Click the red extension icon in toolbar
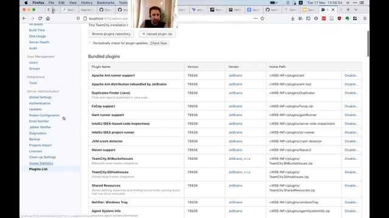Image resolution: width=389 pixels, height=218 pixels. [x=324, y=19]
